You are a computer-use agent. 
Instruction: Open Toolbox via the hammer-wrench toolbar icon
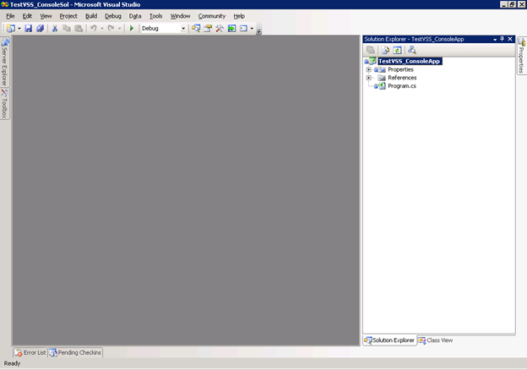point(220,29)
